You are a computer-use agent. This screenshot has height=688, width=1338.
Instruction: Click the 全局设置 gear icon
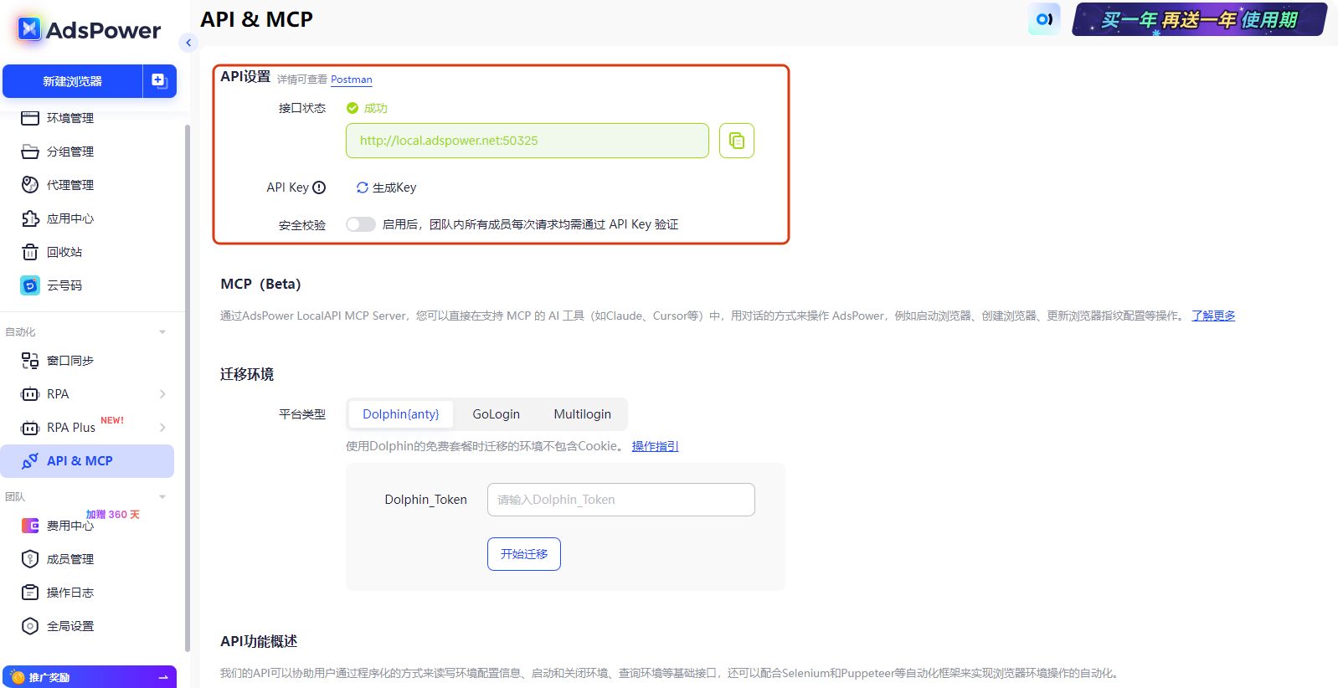(x=30, y=626)
